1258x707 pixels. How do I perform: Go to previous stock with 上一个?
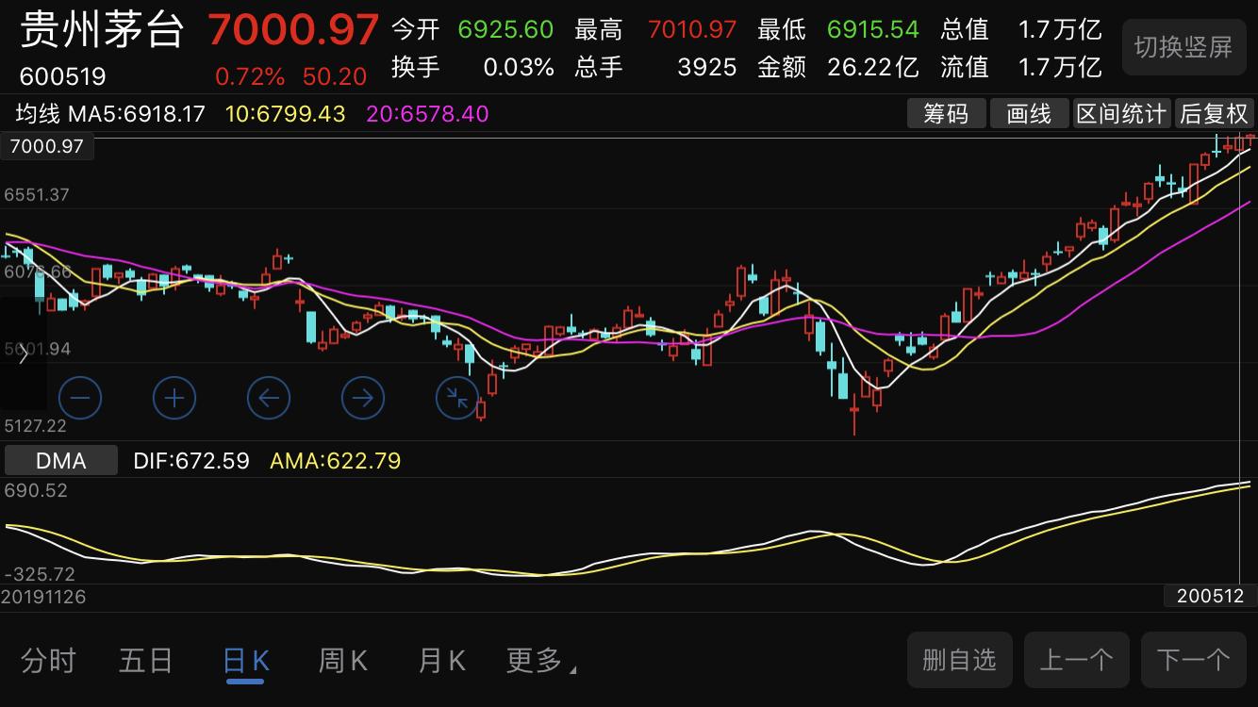pos(1076,660)
